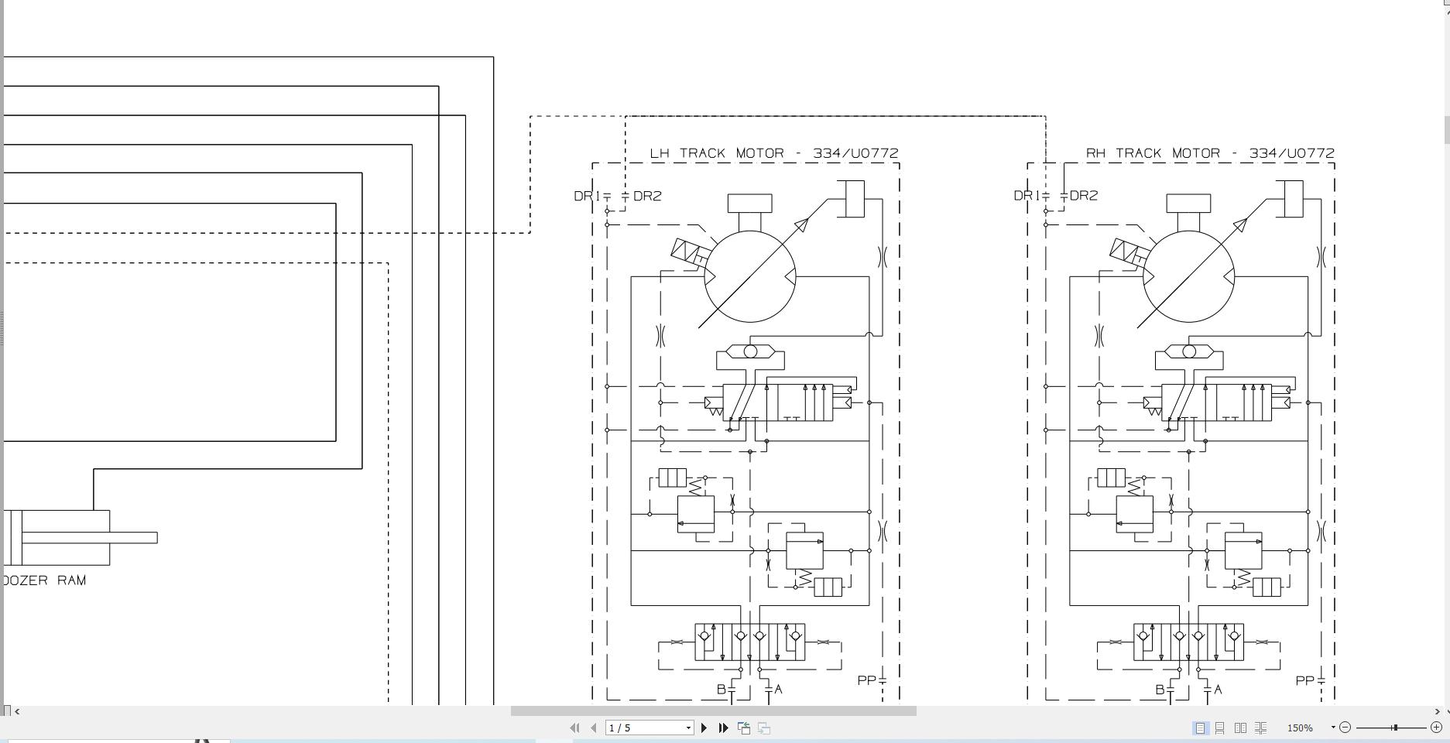Select continuous page view mode
Image resolution: width=1450 pixels, height=743 pixels.
pyautogui.click(x=1220, y=728)
